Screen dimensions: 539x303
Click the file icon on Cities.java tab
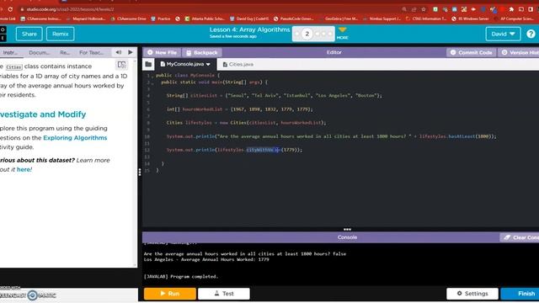pos(225,64)
